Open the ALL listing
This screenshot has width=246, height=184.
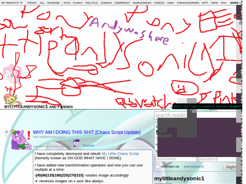click(42, 2)
